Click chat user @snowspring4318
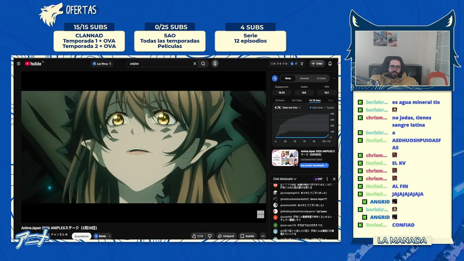 pyautogui.click(x=290, y=193)
